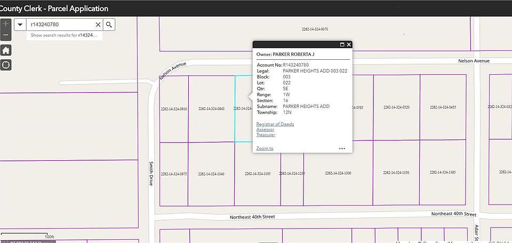The image size is (512, 243).
Task: Click the Nelson Avenue label at right
Action: (474, 61)
